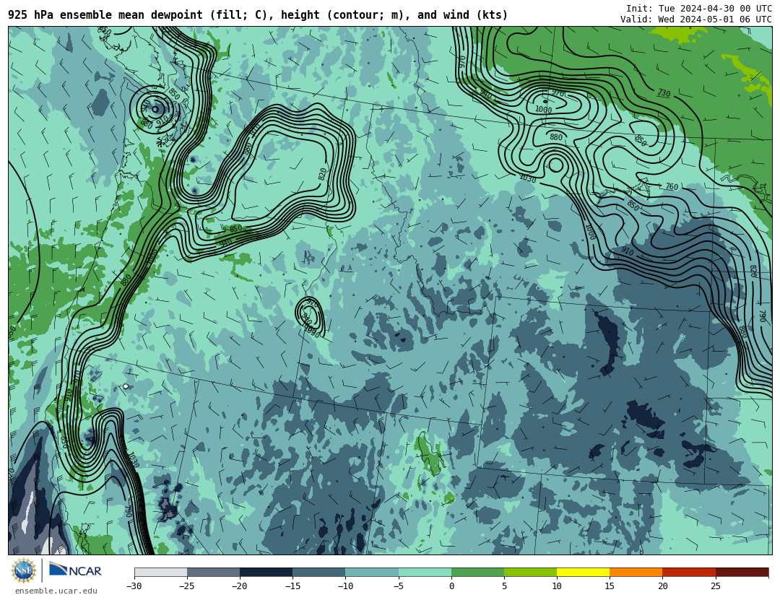Pick the orange 15 to 20 colorbar swatch
Image resolution: width=780 pixels, height=600 pixels.
[x=636, y=572]
